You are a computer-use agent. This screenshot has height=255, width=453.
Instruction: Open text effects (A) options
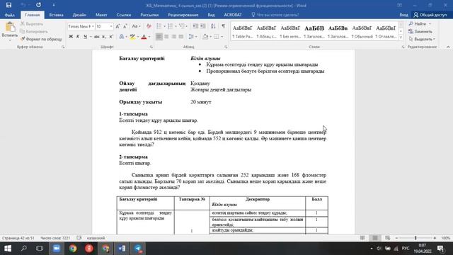122,36
